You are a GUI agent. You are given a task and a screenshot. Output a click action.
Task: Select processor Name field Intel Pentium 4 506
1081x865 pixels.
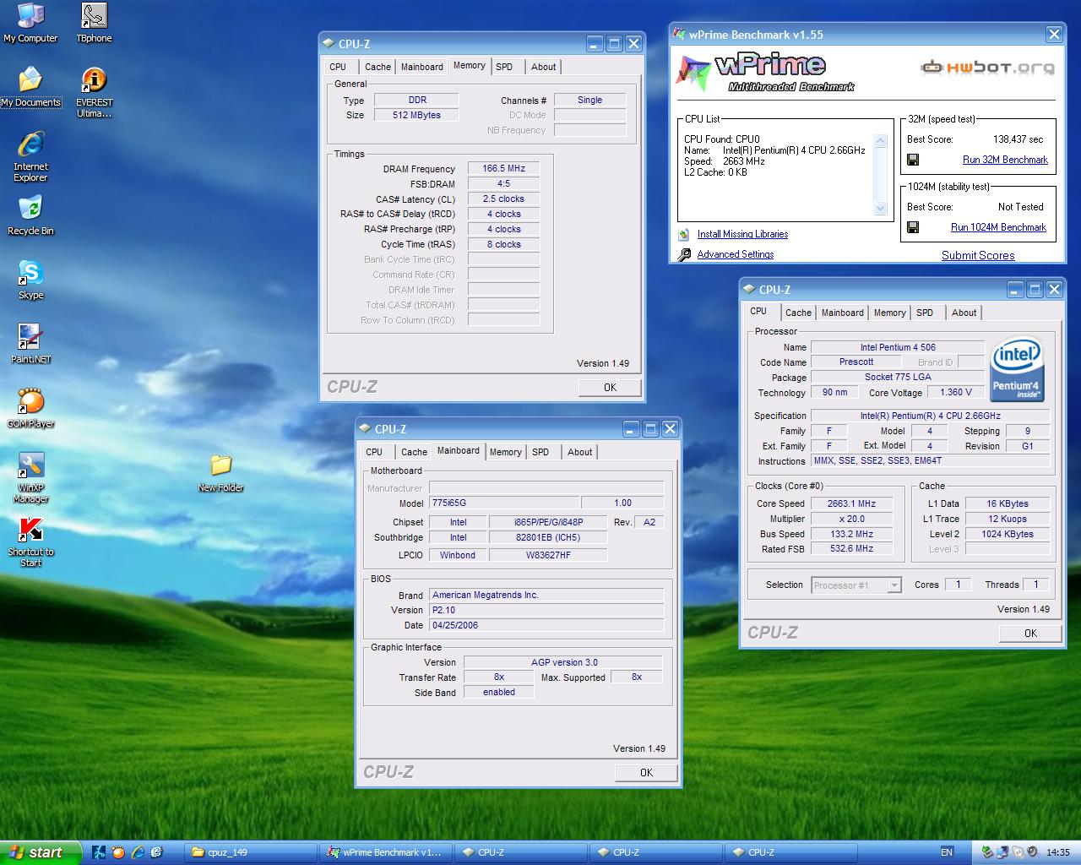898,347
